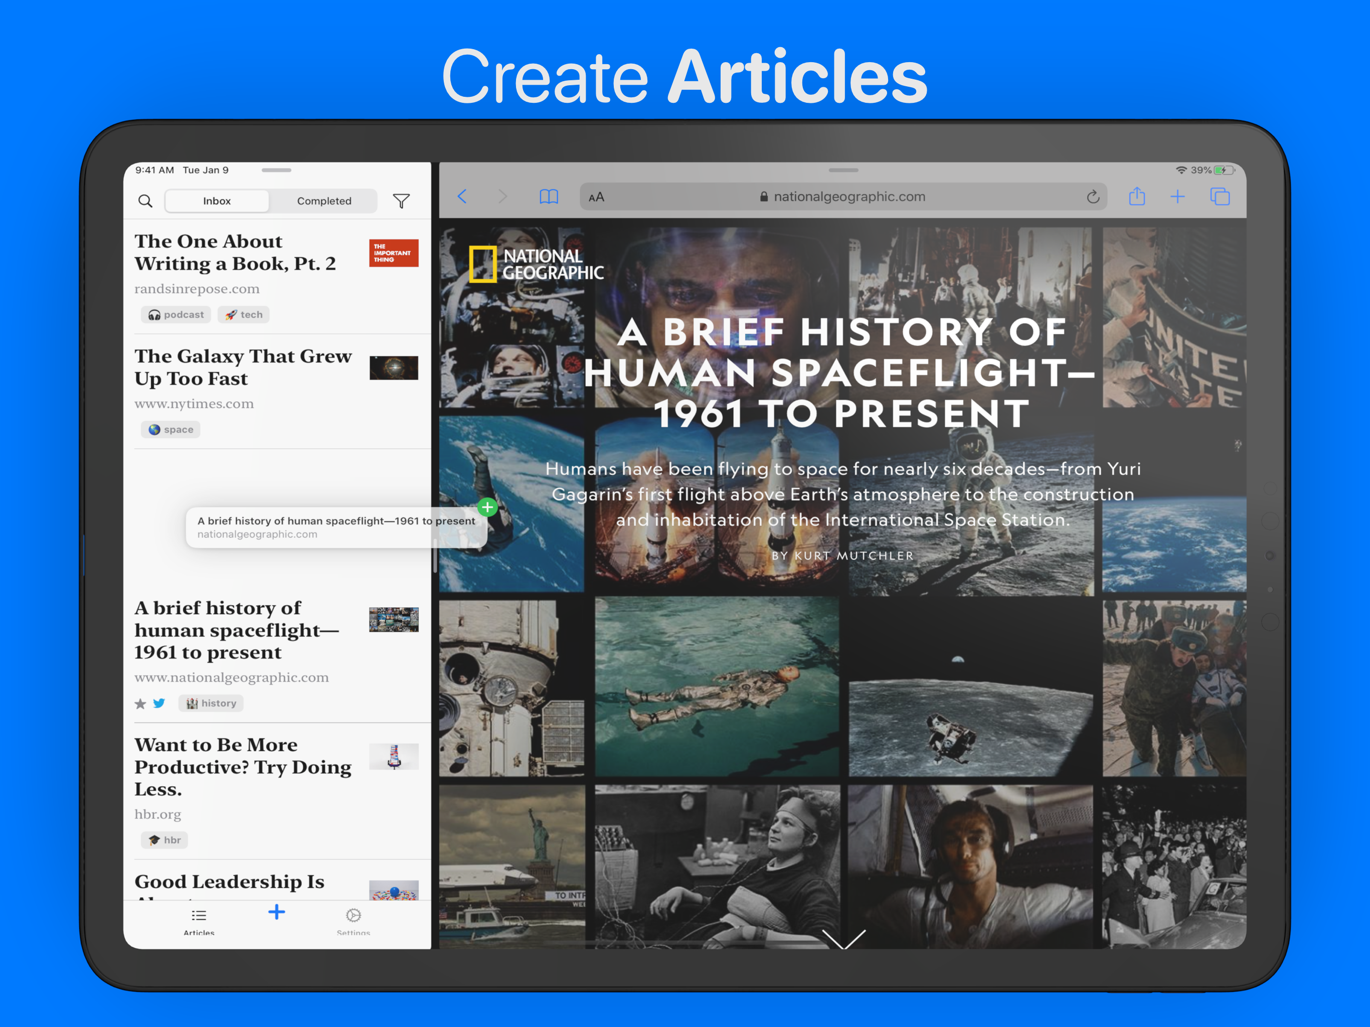Reload the nationalgeographic.com page
This screenshot has width=1370, height=1027.
[x=1093, y=197]
